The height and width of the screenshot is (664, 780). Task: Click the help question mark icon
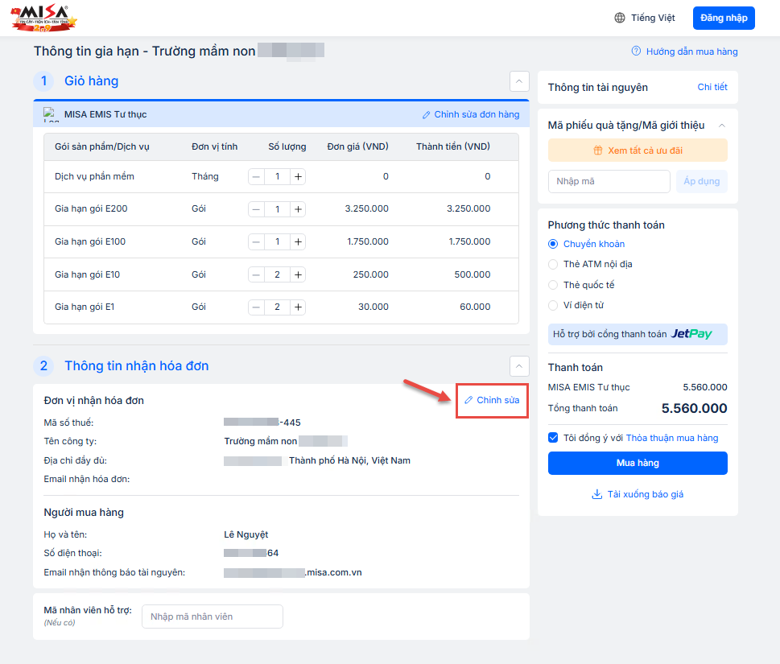pyautogui.click(x=636, y=52)
